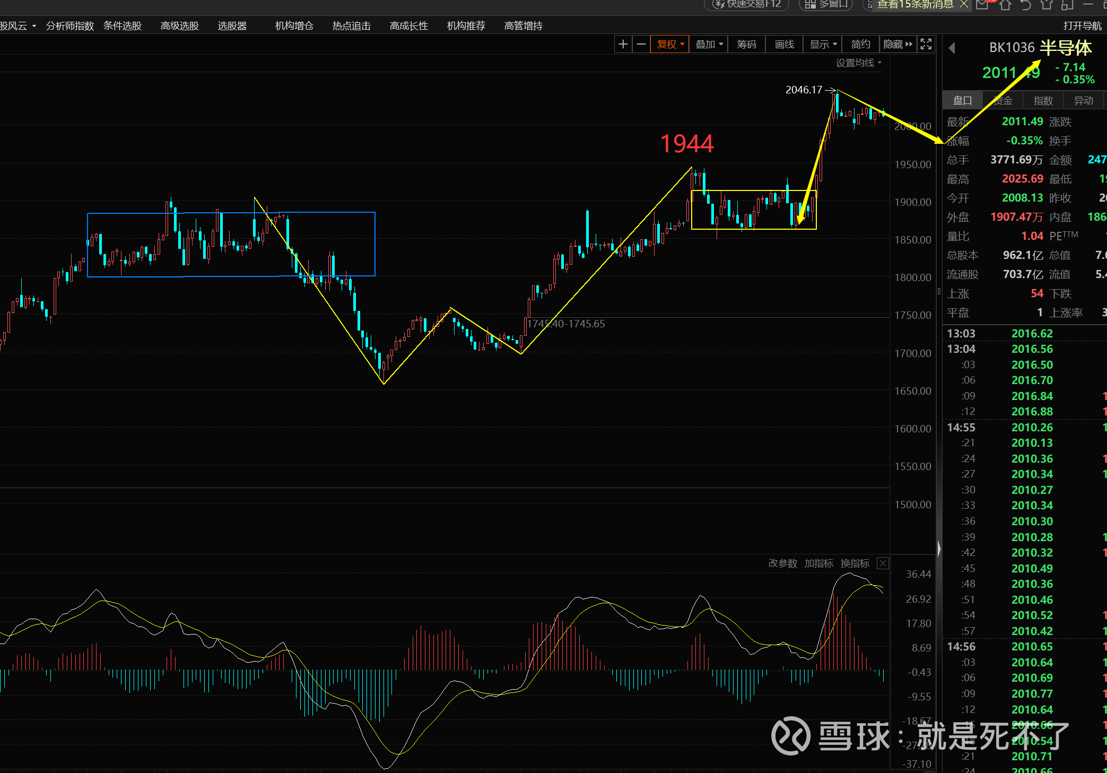Expand the 叠加 overlay dropdown

coord(709,45)
